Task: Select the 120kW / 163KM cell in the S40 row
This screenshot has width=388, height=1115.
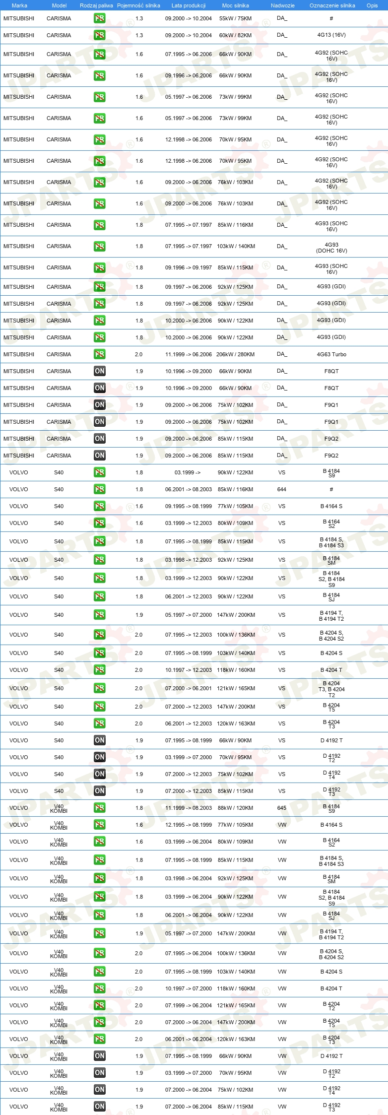Action: click(236, 723)
